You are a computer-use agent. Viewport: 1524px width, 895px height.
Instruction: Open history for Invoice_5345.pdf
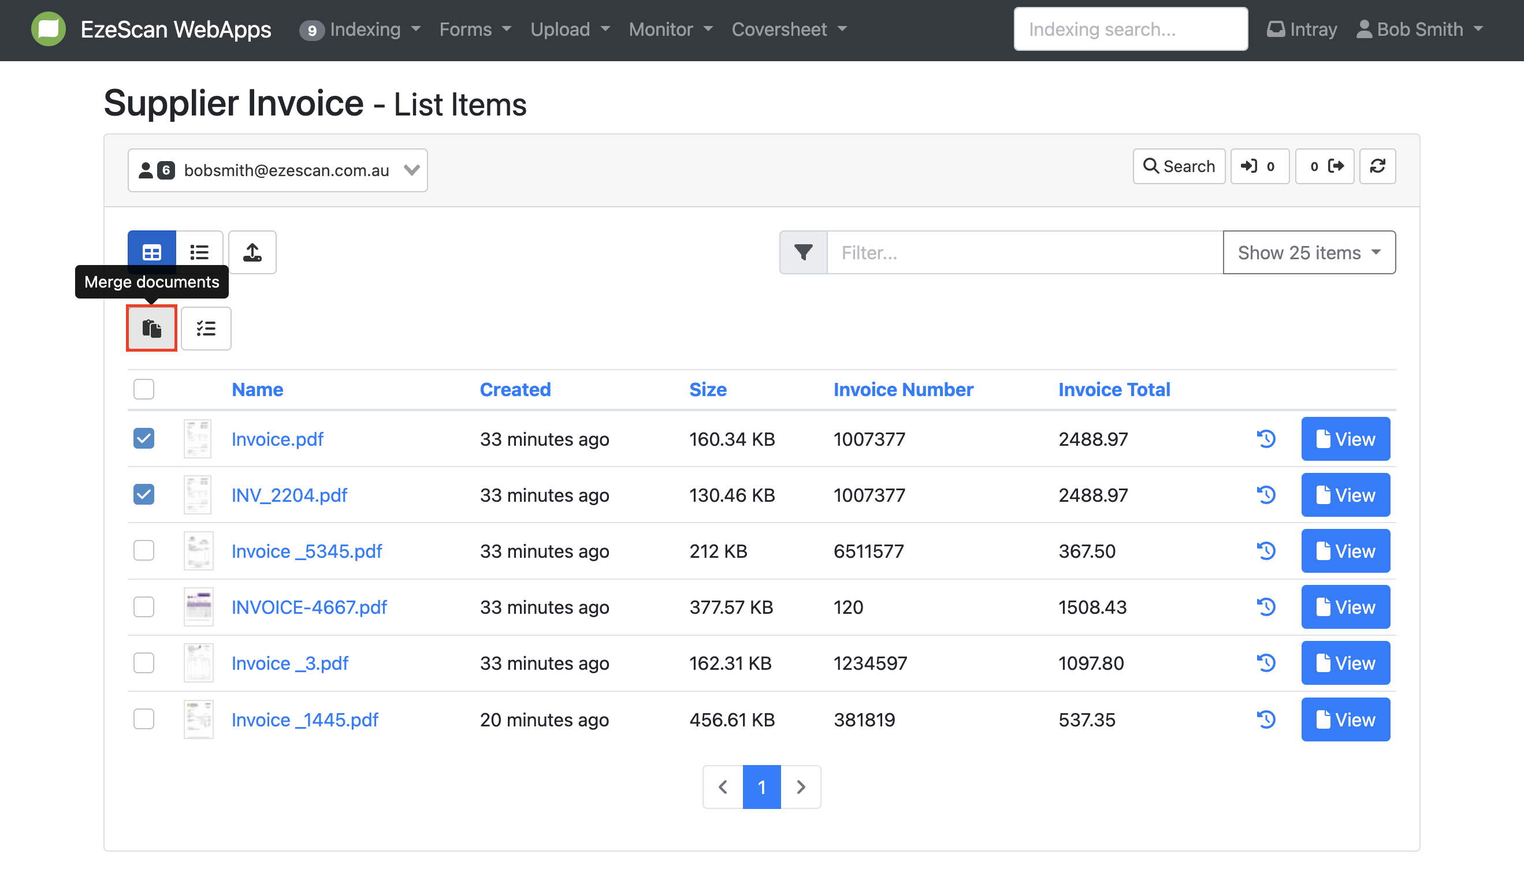tap(1266, 550)
